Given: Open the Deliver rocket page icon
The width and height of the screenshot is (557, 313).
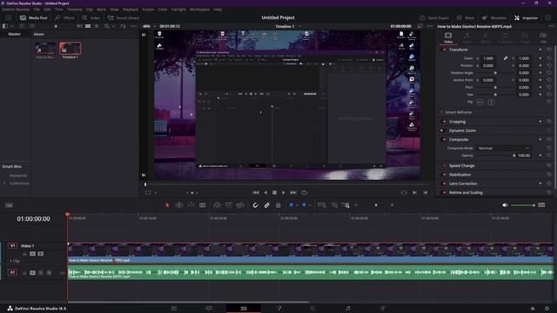Looking at the screenshot, I should [383, 309].
